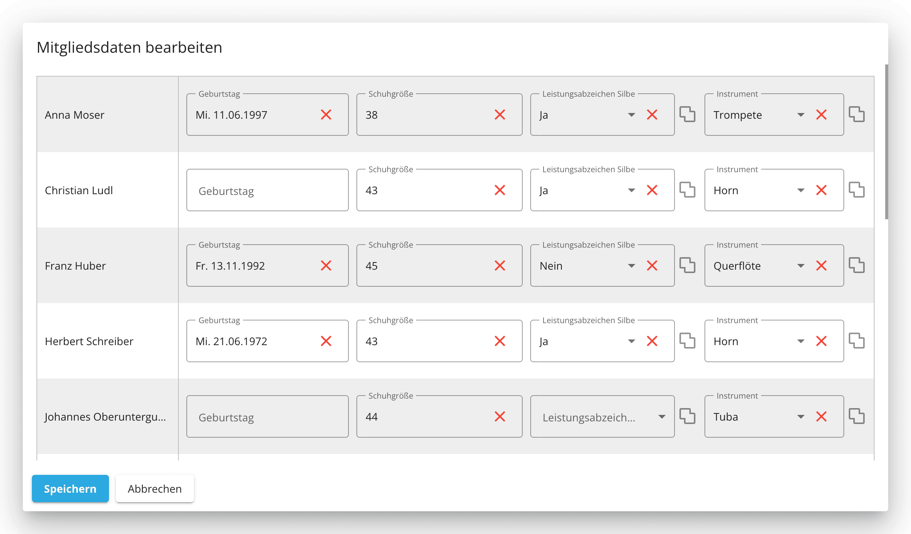Clear Christian Ludl's shoe size value
The height and width of the screenshot is (534, 911).
pos(500,190)
